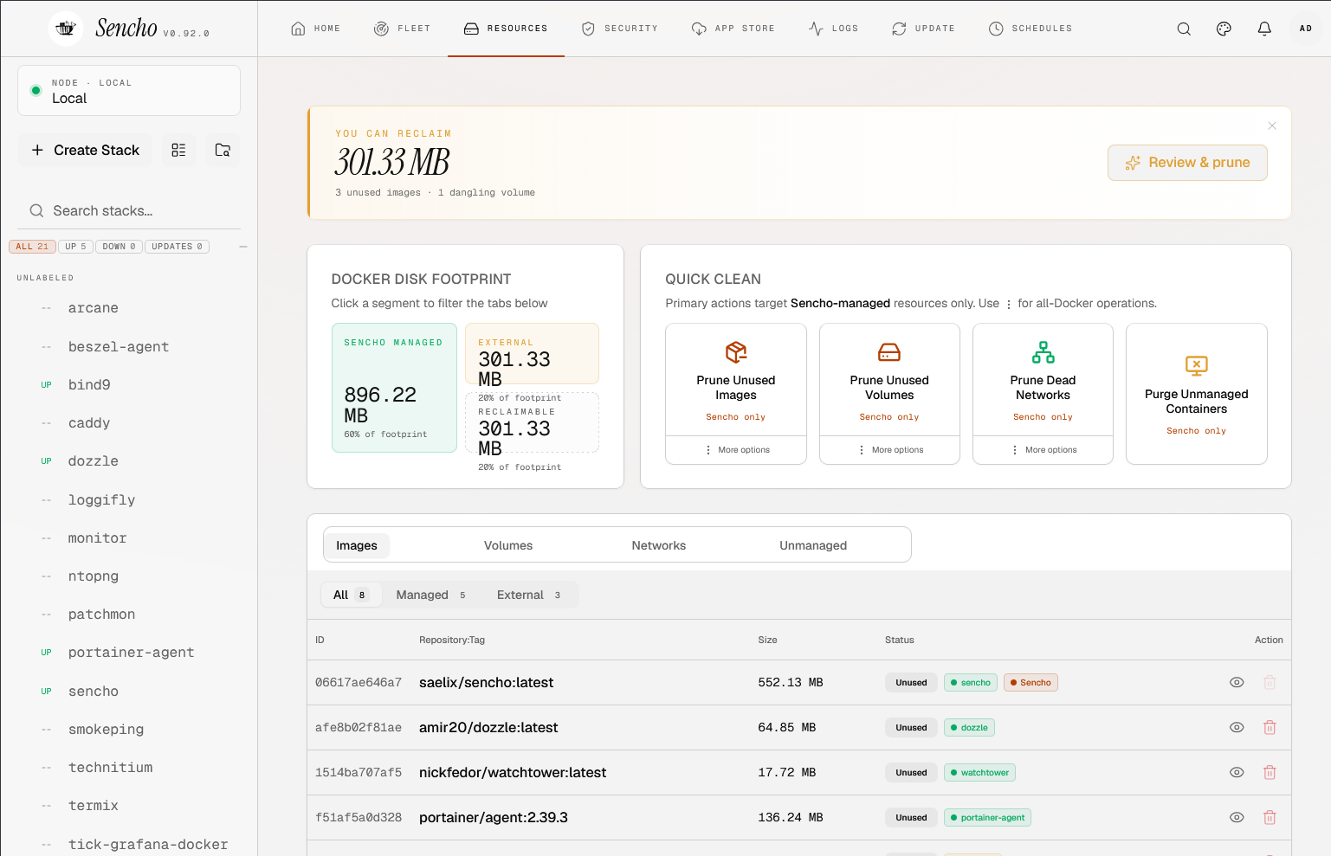The height and width of the screenshot is (856, 1331).
Task: Click Create Stack button
Action: (85, 150)
